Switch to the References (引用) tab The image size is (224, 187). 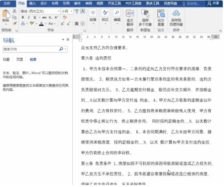pos(66,3)
